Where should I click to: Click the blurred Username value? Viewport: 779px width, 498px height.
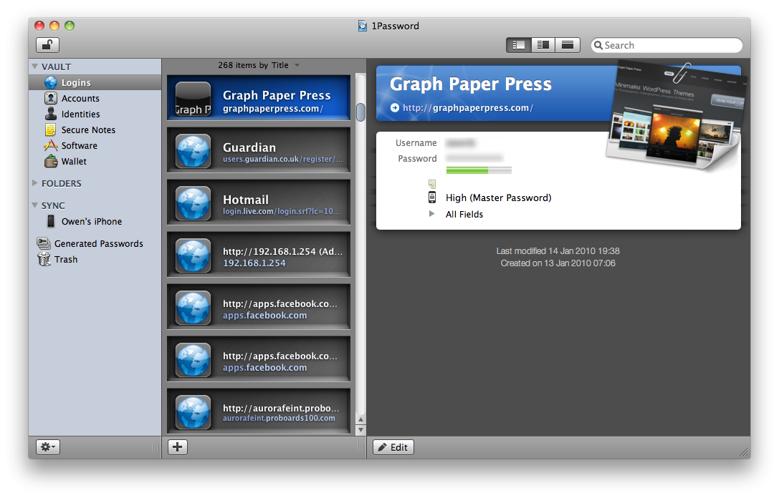pyautogui.click(x=461, y=143)
